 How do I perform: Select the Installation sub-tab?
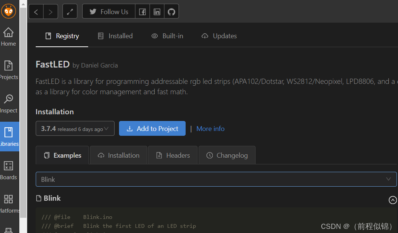pyautogui.click(x=119, y=155)
